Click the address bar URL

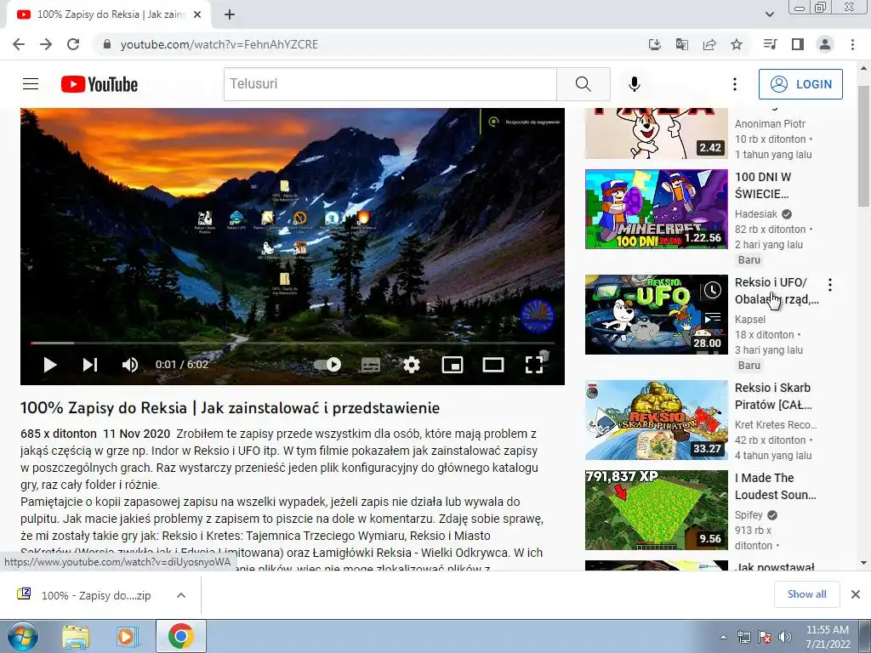pyautogui.click(x=219, y=44)
